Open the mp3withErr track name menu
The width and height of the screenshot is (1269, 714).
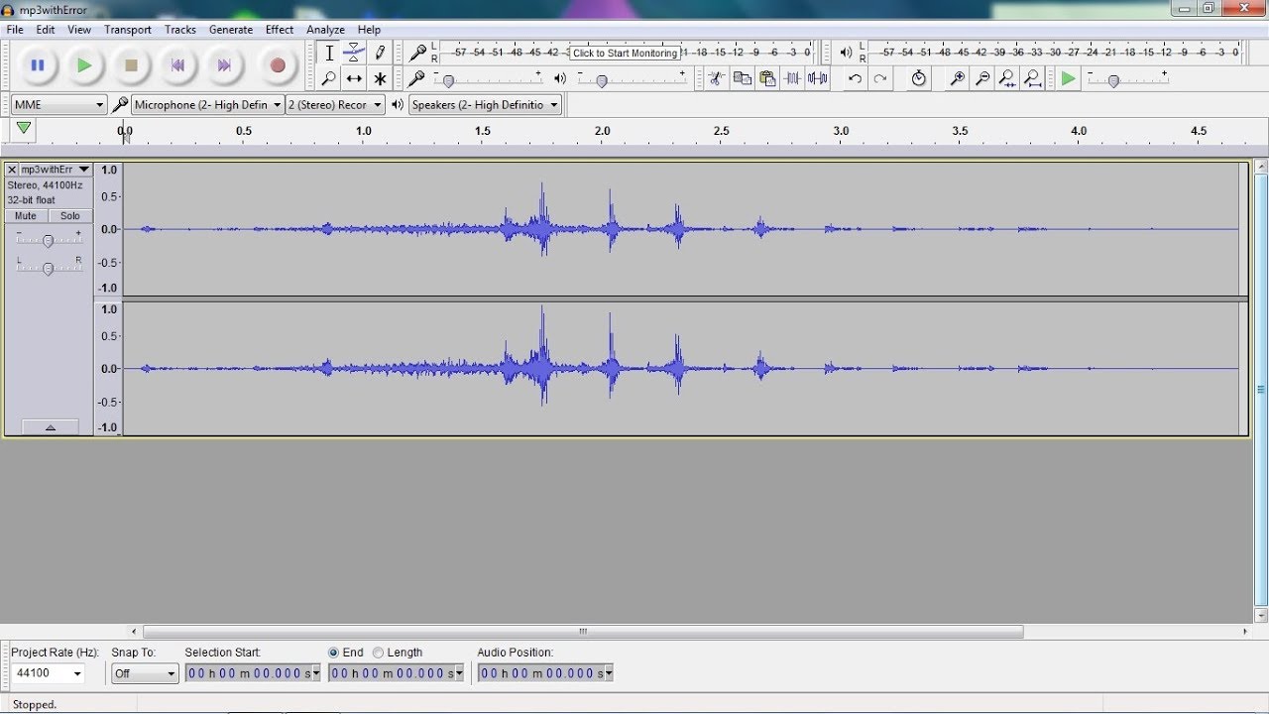click(56, 170)
